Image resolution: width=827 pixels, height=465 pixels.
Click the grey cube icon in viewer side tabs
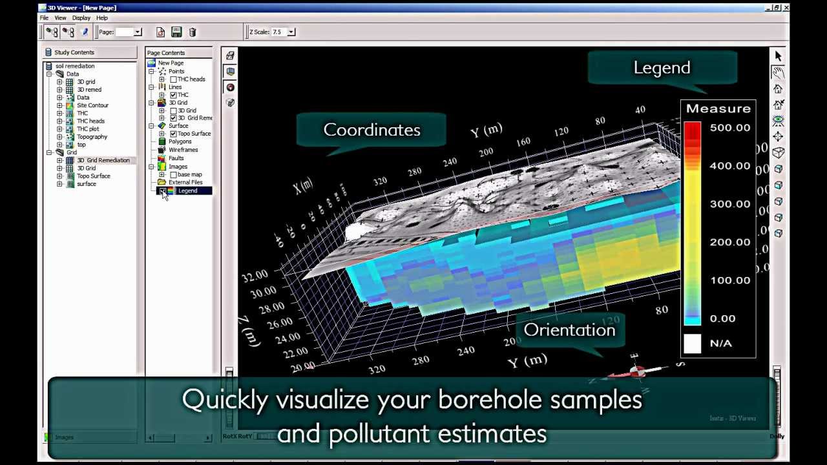230,103
